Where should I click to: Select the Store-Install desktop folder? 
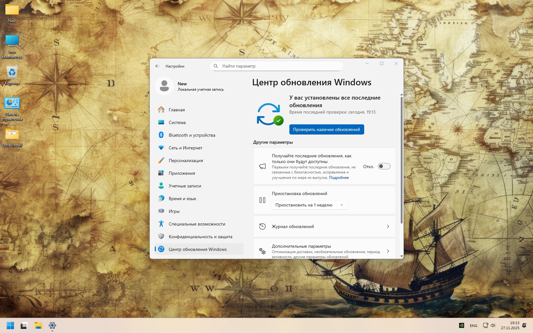[12, 138]
